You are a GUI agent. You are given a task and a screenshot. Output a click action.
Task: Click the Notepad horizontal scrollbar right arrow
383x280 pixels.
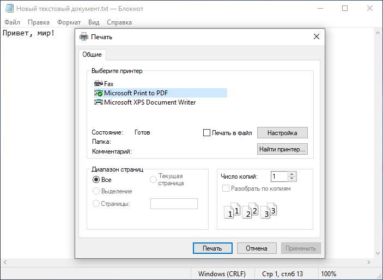[x=369, y=263]
